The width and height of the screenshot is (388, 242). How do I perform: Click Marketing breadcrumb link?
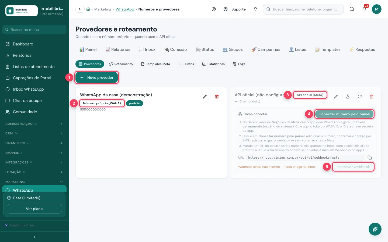pos(103,9)
